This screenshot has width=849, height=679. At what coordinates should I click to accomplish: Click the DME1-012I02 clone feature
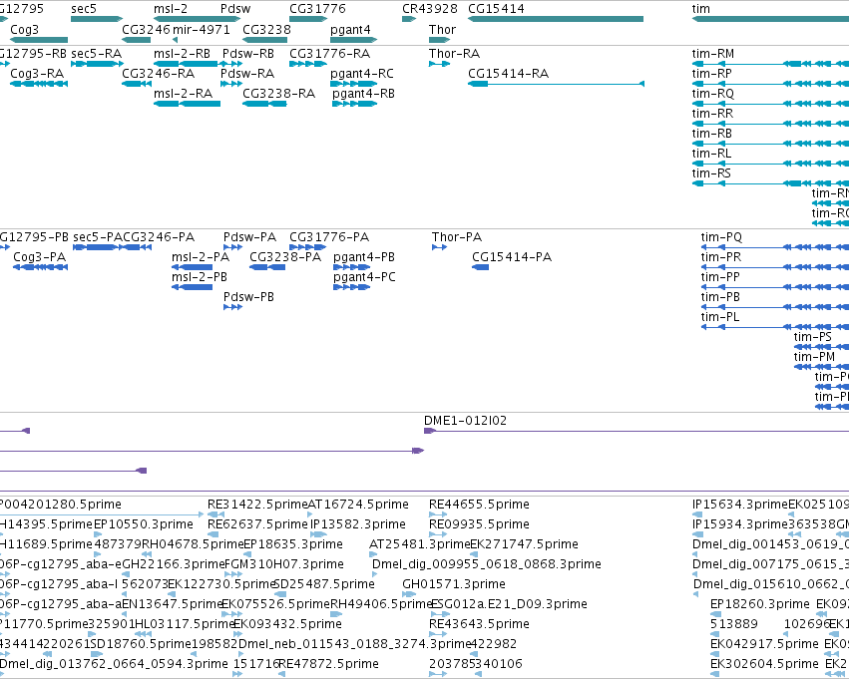[x=637, y=431]
